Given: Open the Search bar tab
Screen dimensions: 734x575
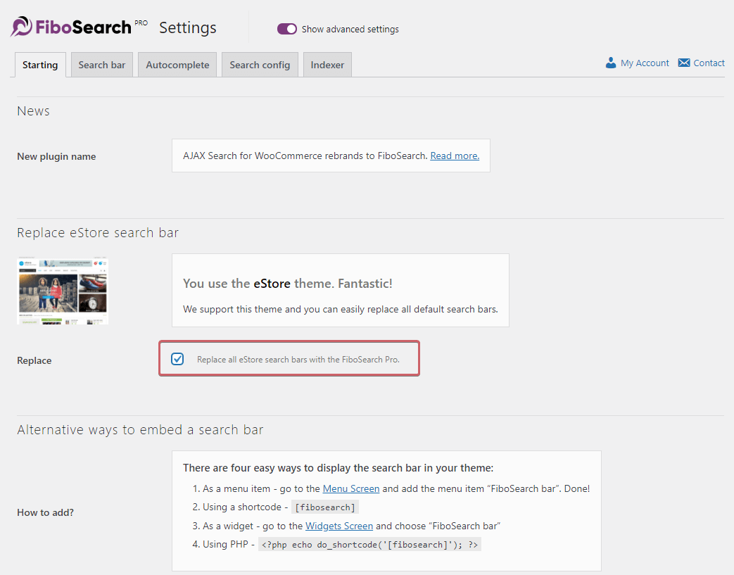Looking at the screenshot, I should click(x=101, y=65).
